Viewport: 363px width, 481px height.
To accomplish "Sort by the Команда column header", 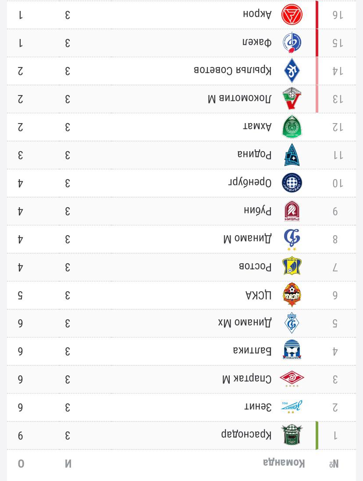I will tap(284, 463).
